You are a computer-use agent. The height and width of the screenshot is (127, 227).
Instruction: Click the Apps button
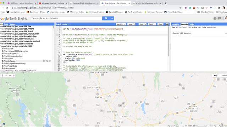(160, 24)
